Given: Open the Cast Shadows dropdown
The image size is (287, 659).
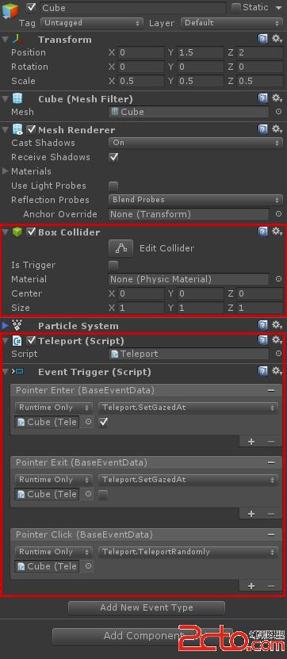Looking at the screenshot, I should [195, 143].
